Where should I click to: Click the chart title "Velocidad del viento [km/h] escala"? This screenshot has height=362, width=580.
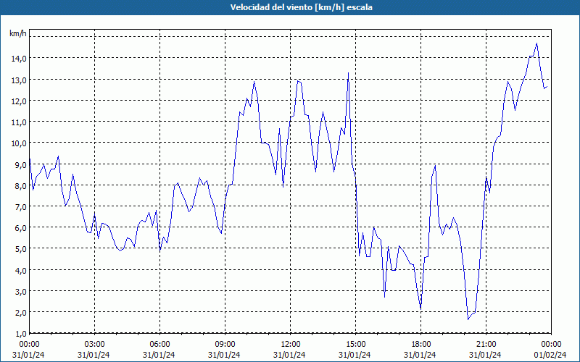[301, 7]
